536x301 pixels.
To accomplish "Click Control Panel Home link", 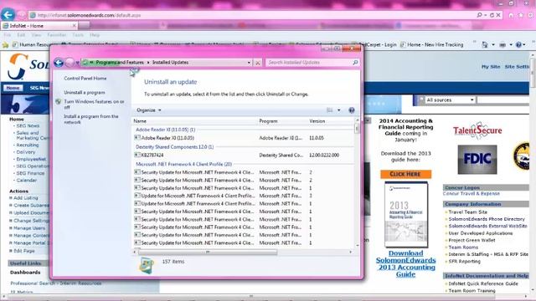I will tap(85, 78).
